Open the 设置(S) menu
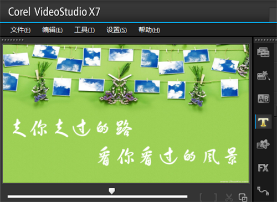The height and width of the screenshot is (202, 277). tap(116, 30)
